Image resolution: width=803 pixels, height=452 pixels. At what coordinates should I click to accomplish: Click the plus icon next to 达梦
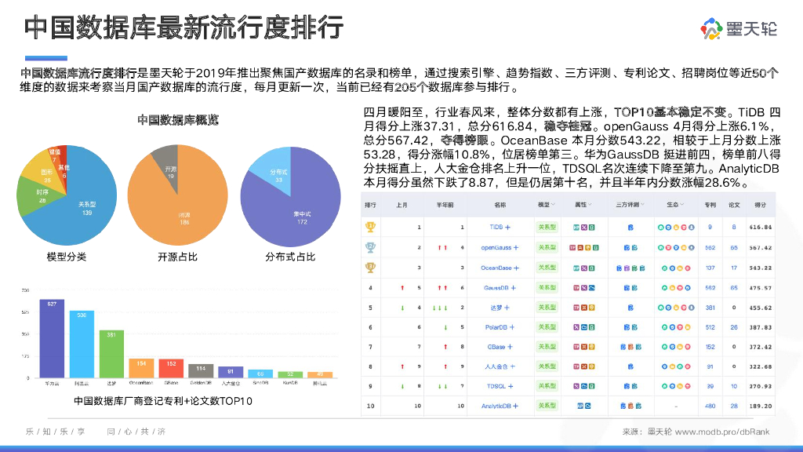(507, 308)
